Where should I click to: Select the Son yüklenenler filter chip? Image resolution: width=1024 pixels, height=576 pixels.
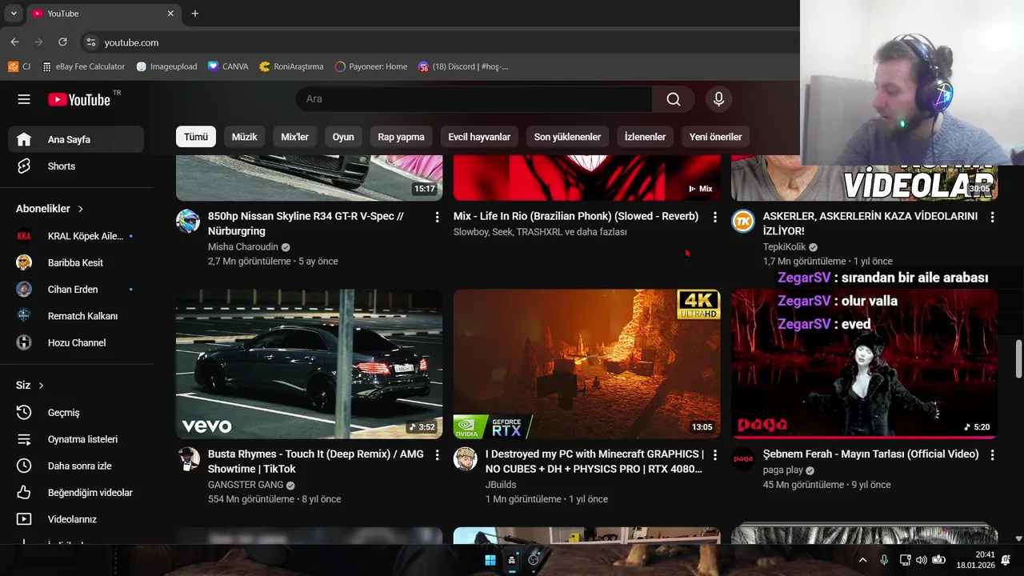[567, 137]
